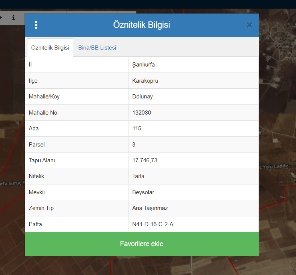
Task: Select the Mevkii value Beysolar
Action: [x=143, y=192]
